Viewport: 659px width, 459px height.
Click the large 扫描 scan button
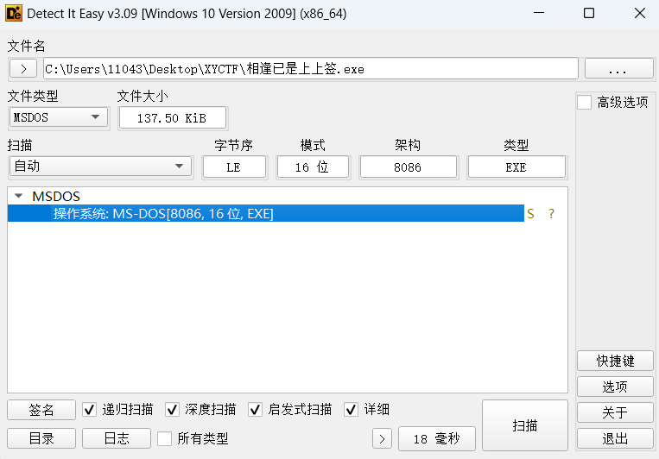525,425
